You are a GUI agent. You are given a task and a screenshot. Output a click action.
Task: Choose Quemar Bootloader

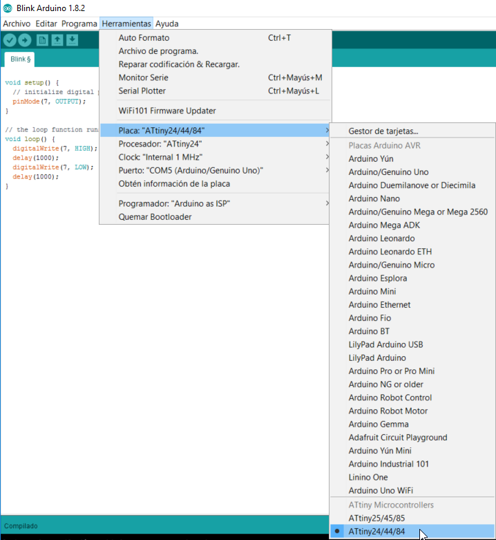215,217
